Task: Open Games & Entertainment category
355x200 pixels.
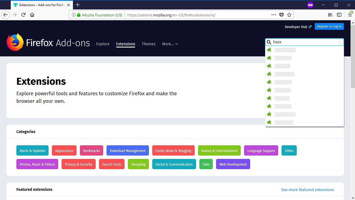Action: pos(219,151)
